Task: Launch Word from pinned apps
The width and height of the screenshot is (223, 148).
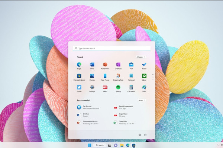Action: point(92,66)
